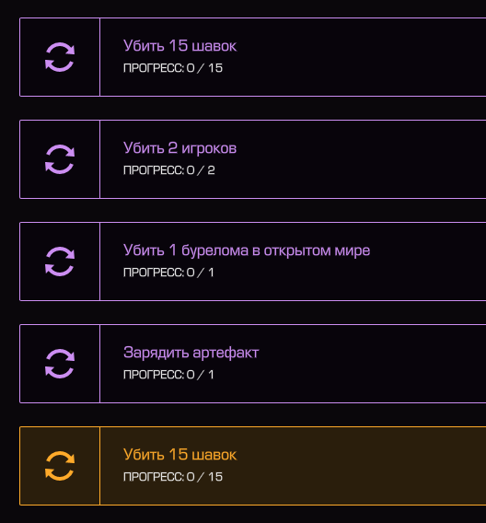Refresh the 'Убить 1 бурелома в открытом мире' task

coord(60,261)
